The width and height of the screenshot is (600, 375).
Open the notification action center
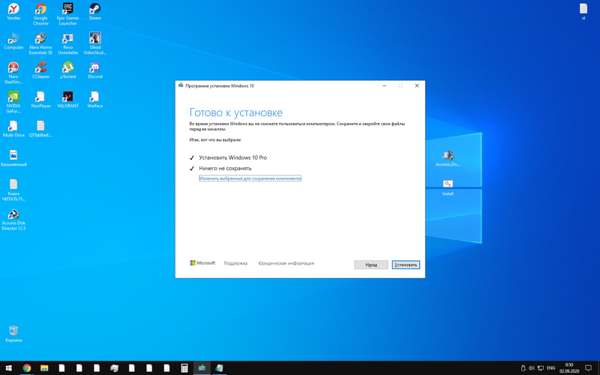[589, 368]
